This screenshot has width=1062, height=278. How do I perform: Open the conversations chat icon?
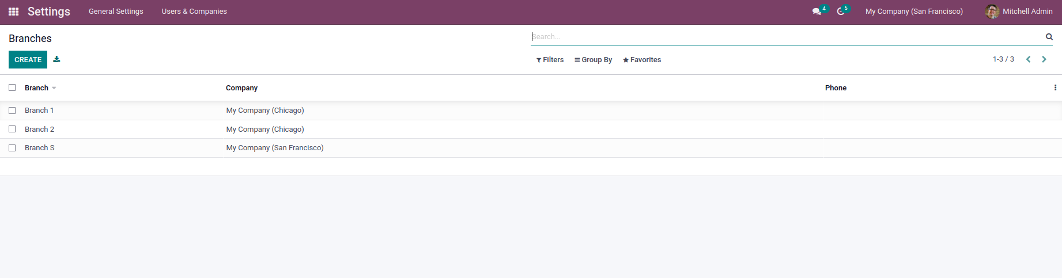[x=817, y=12]
